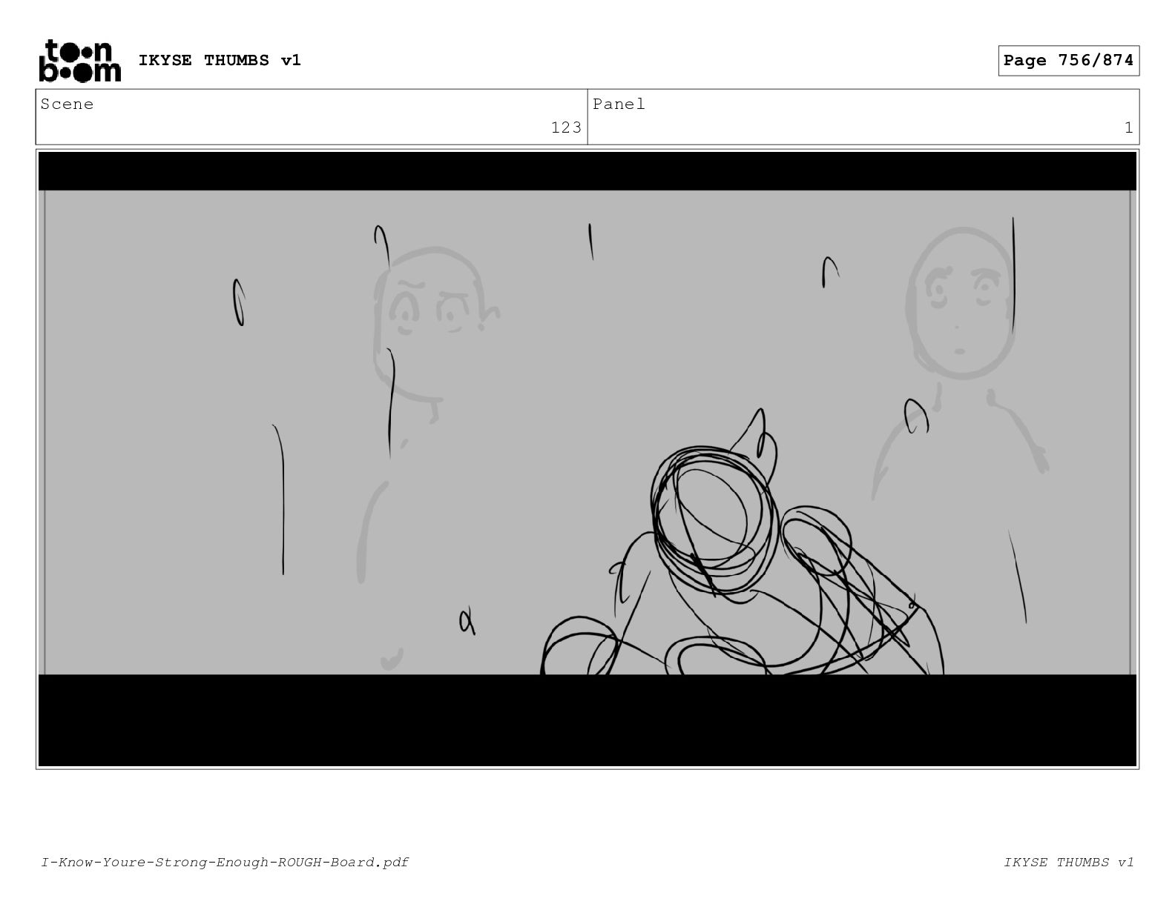The width and height of the screenshot is (1175, 907).
Task: Click the 'IKYSE THUMBS v1' header title
Action: (x=220, y=60)
